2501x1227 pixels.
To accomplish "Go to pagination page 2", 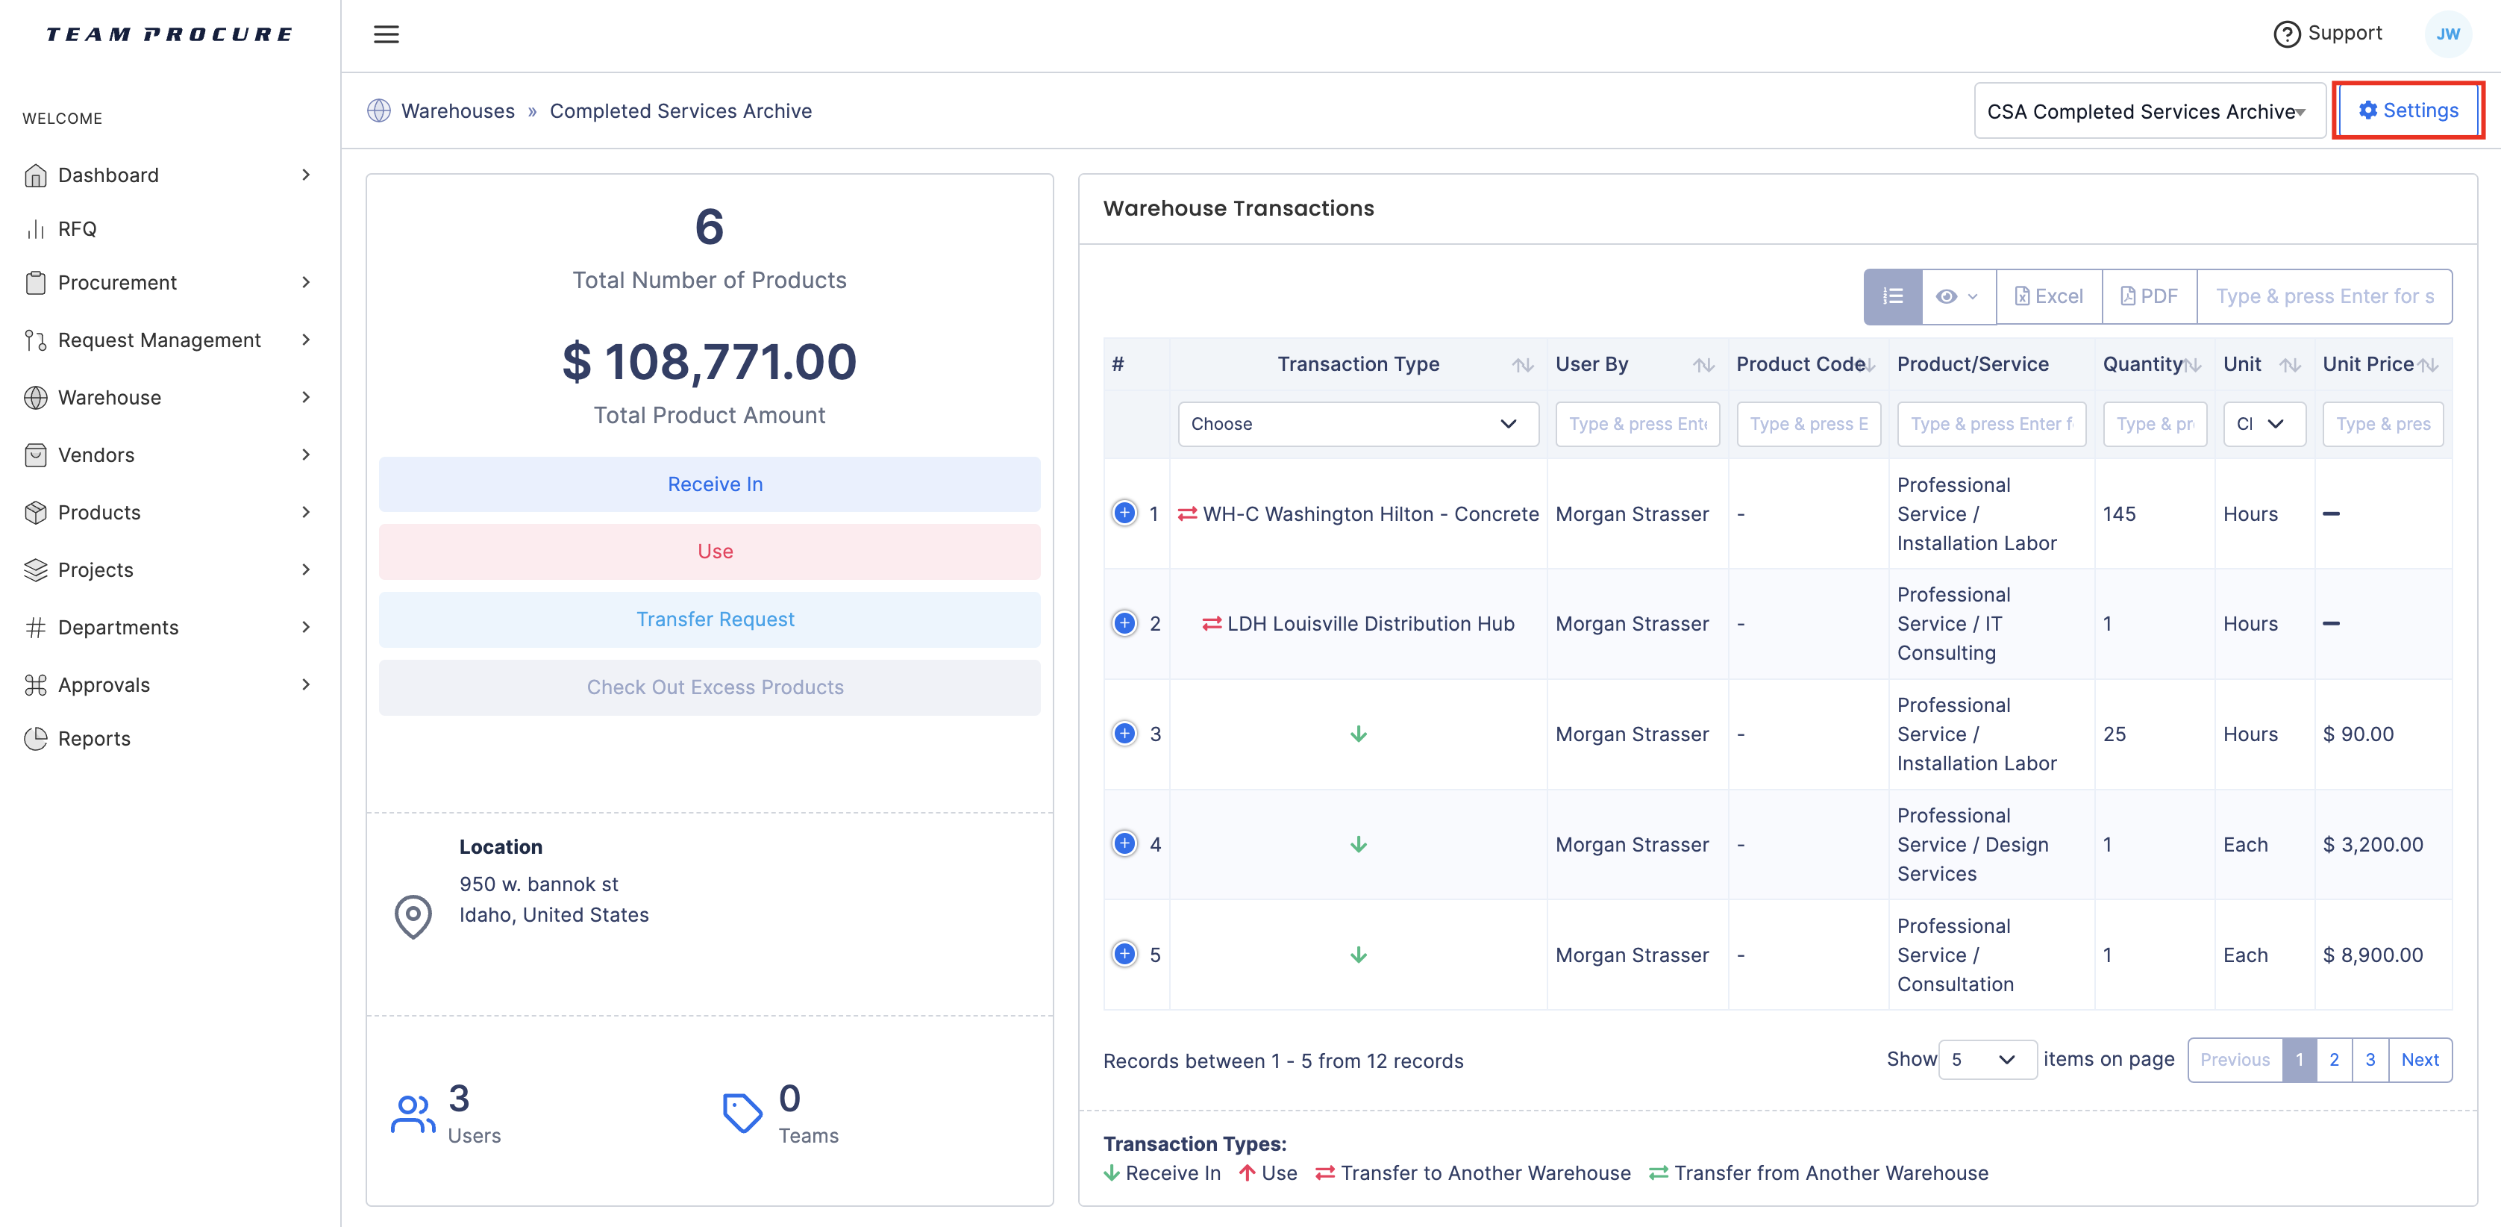I will click(x=2334, y=1060).
